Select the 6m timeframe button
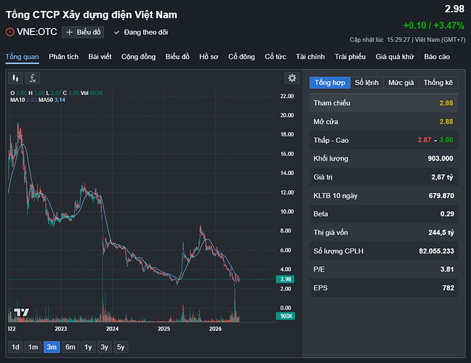 [x=71, y=347]
